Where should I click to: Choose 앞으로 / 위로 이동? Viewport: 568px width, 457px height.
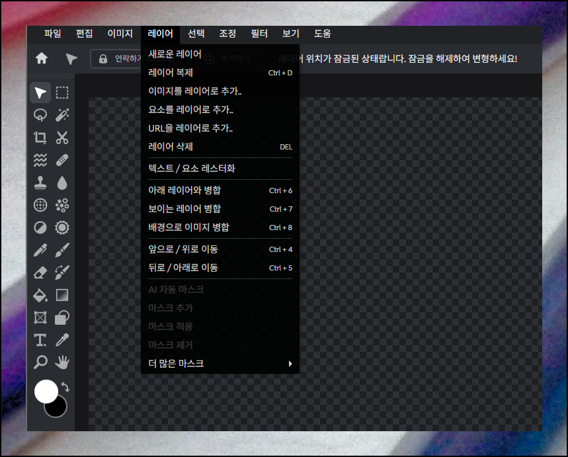pos(220,249)
